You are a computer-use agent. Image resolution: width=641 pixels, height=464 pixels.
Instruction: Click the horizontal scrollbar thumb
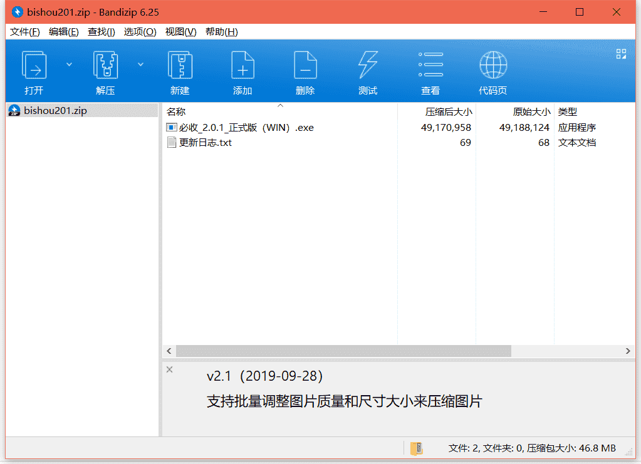pos(343,351)
